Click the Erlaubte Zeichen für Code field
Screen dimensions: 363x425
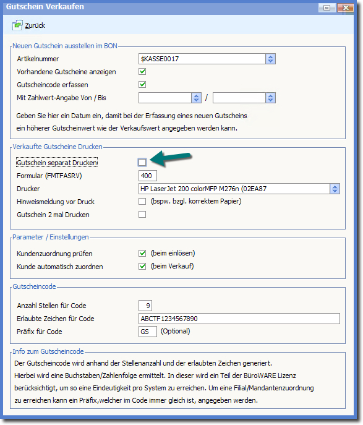(x=239, y=319)
